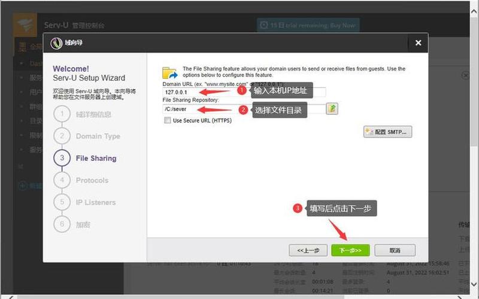Select wizard step 2 Domain Type
The height and width of the screenshot is (299, 479).
pos(87,136)
